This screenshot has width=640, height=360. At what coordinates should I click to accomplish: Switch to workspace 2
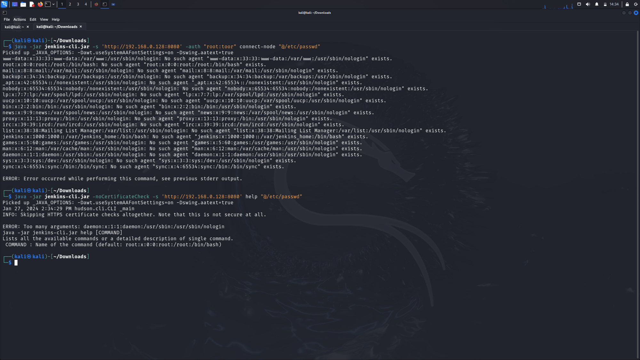70,4
